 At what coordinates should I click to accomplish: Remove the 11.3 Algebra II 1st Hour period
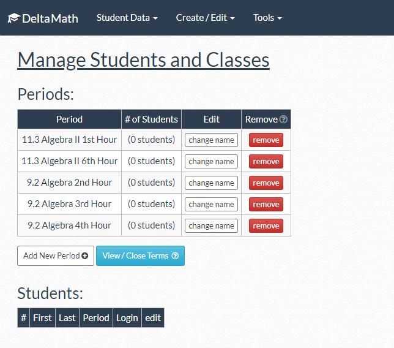click(x=266, y=140)
